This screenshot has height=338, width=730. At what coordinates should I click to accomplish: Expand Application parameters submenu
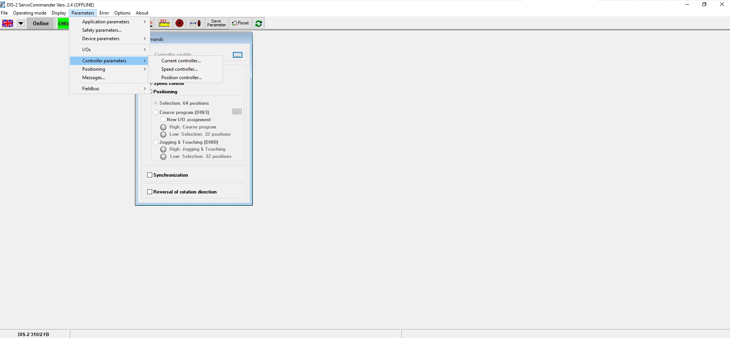point(109,22)
